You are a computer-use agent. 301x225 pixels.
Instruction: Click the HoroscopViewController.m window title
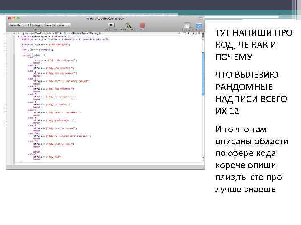[x=105, y=19]
